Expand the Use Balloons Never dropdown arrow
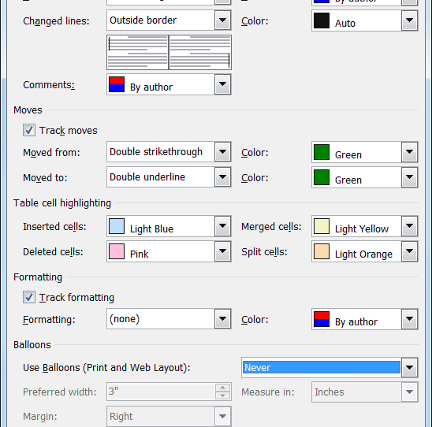This screenshot has width=432, height=427. pos(409,368)
